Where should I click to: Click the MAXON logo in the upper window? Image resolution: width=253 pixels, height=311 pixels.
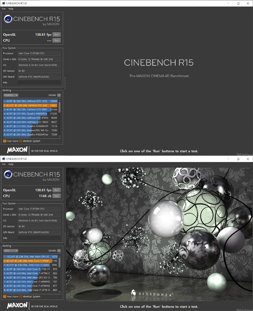[x=17, y=150]
